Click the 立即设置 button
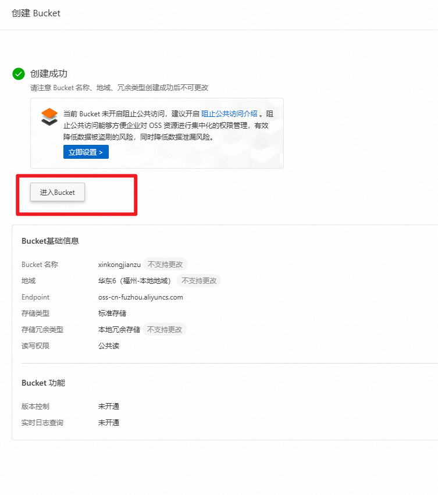 86,152
